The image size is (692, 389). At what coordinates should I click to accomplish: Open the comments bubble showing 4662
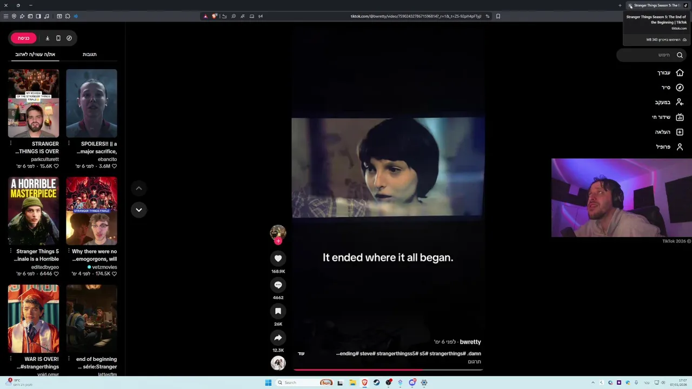[278, 285]
